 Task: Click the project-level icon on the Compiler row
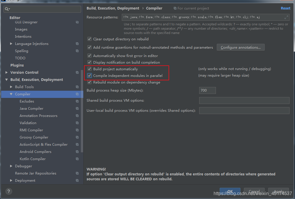click(77, 94)
